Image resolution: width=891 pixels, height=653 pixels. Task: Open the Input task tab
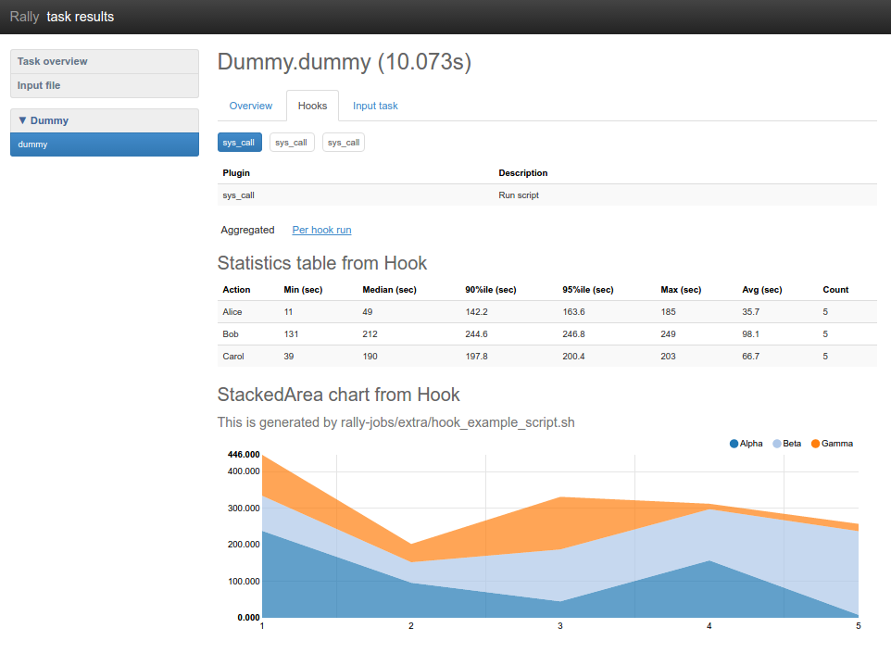[x=375, y=106]
